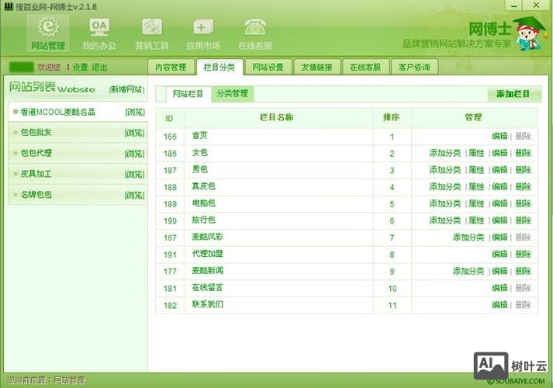Click 添加分类 for the 旅行包 row
Image resolution: width=553 pixels, height=388 pixels.
pyautogui.click(x=445, y=221)
